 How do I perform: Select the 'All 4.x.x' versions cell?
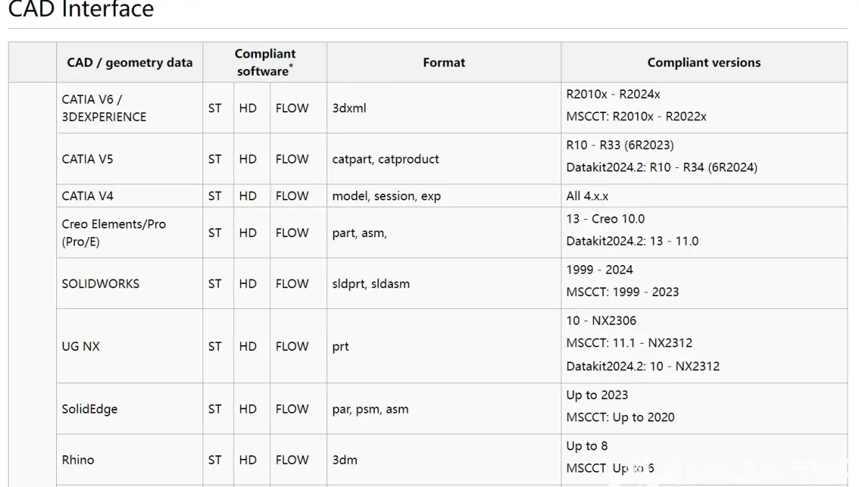(704, 195)
